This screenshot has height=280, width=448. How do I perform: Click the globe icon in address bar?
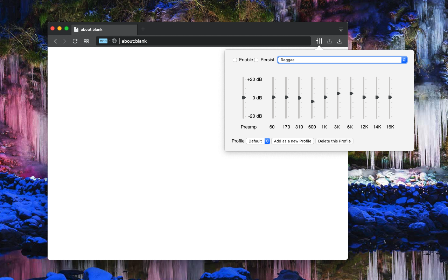[114, 41]
